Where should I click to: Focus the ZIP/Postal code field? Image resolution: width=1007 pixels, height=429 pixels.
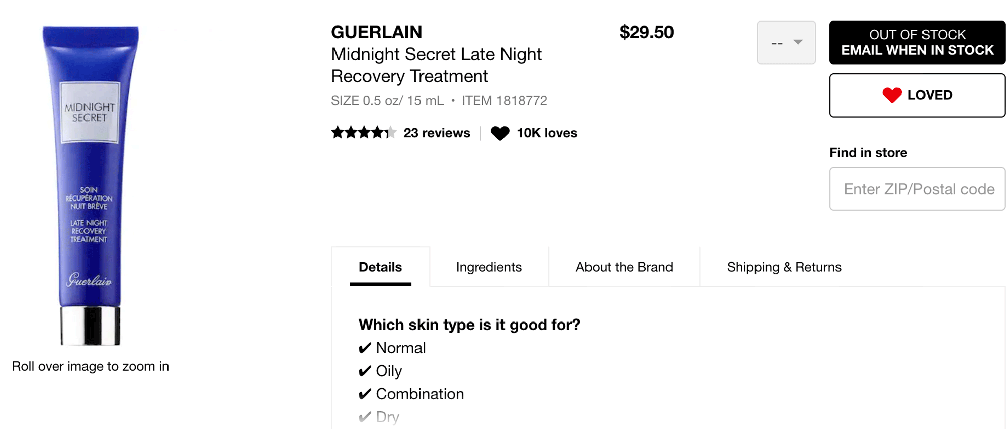pos(917,189)
